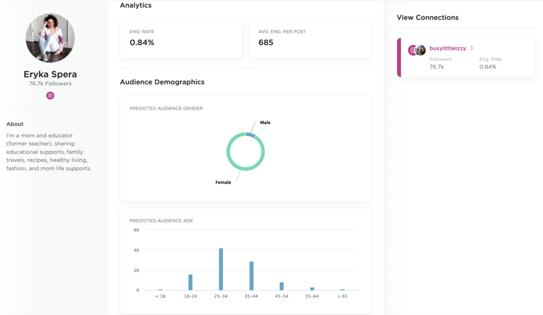543x315 pixels.
Task: Click the Analytics section heading
Action: pos(137,5)
